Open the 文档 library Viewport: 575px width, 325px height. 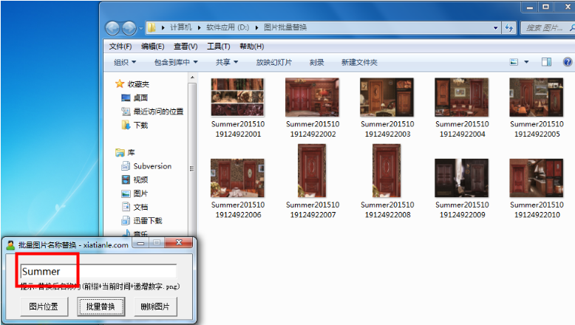(x=135, y=207)
